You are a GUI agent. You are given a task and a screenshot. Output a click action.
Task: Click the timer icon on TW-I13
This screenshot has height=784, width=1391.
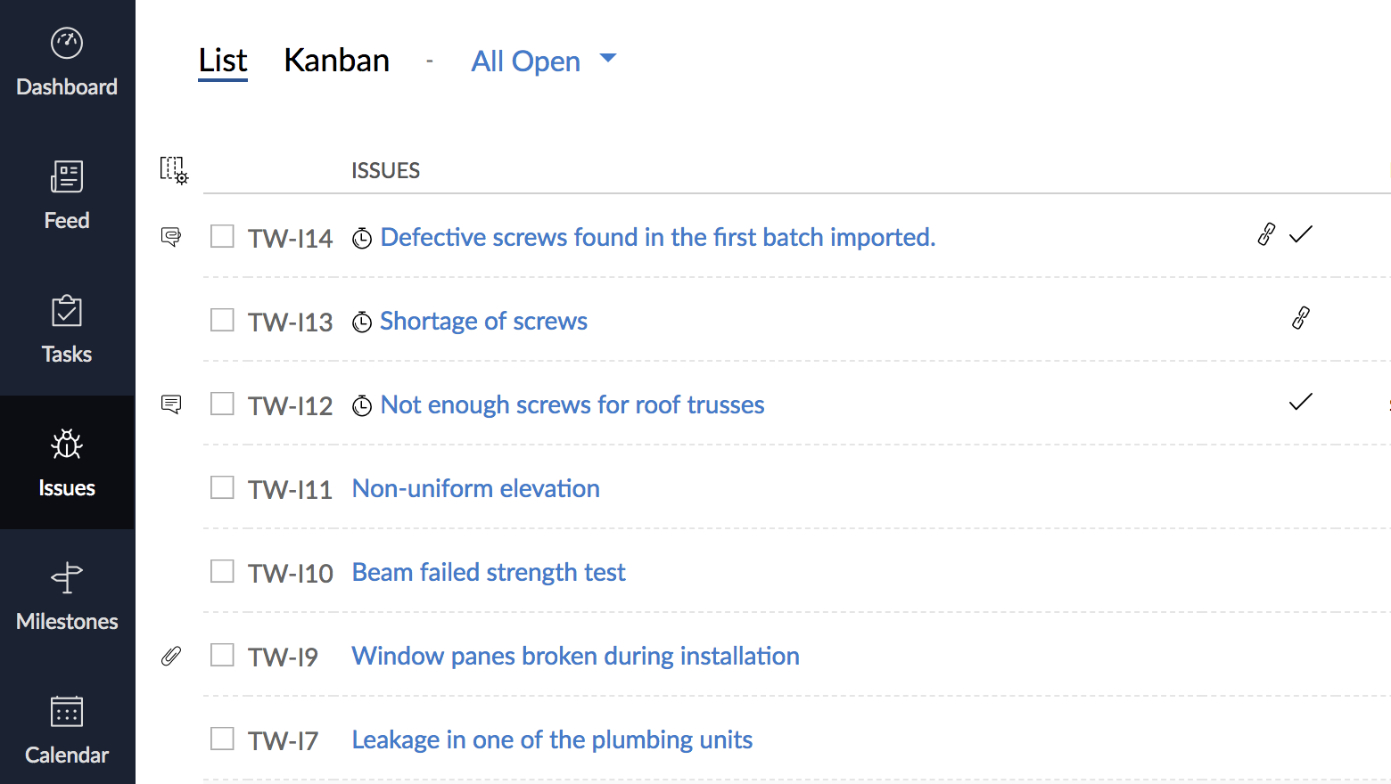pos(362,322)
